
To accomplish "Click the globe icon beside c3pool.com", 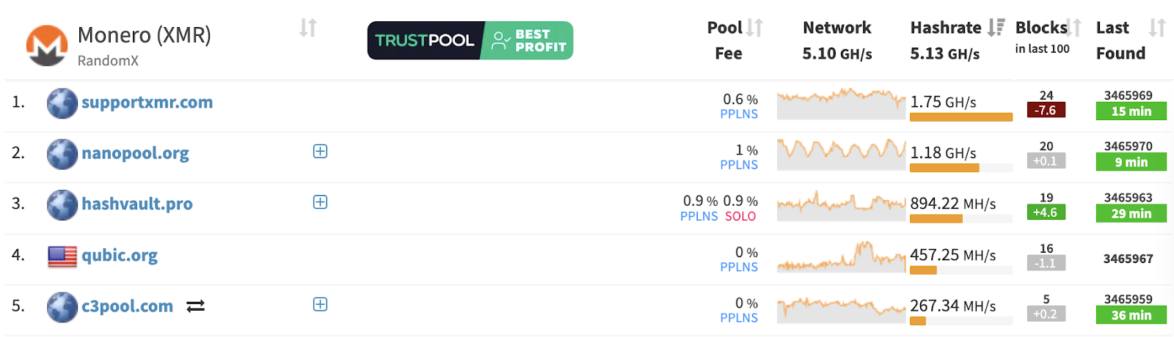I will 62,307.
